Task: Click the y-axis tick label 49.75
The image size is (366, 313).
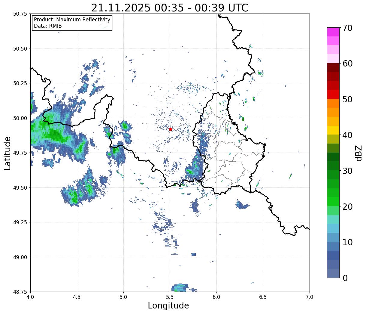Action: pyautogui.click(x=20, y=153)
